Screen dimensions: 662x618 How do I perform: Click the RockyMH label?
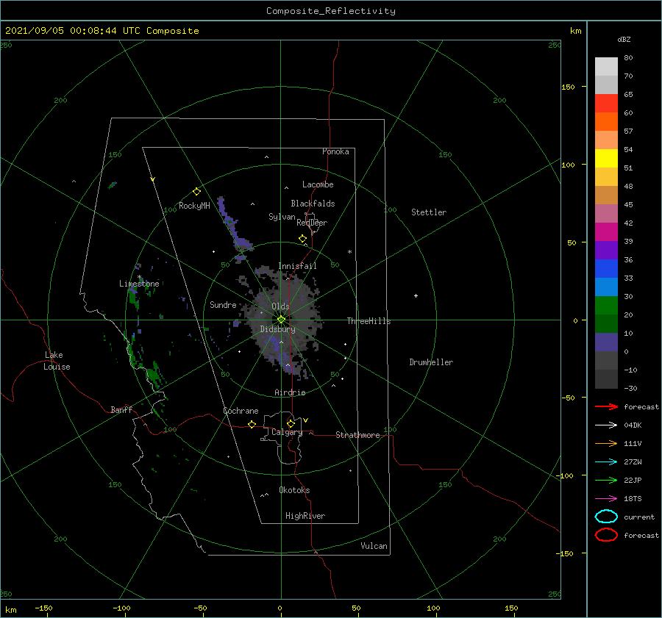click(x=194, y=206)
